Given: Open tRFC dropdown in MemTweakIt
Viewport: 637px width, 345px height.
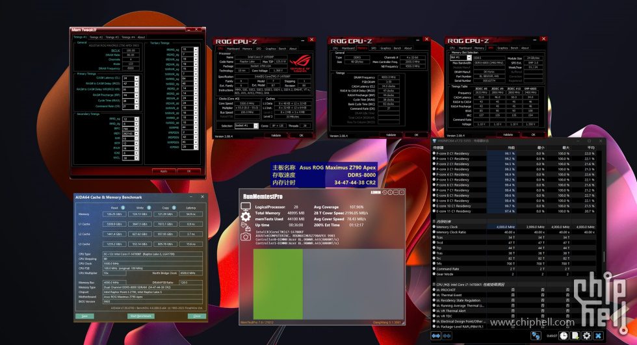Looking at the screenshot, I should pyautogui.click(x=136, y=129).
